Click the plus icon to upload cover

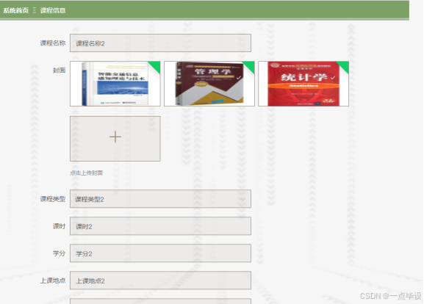click(115, 137)
